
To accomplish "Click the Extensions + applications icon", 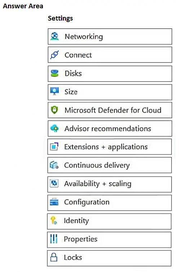I will point(54,146).
